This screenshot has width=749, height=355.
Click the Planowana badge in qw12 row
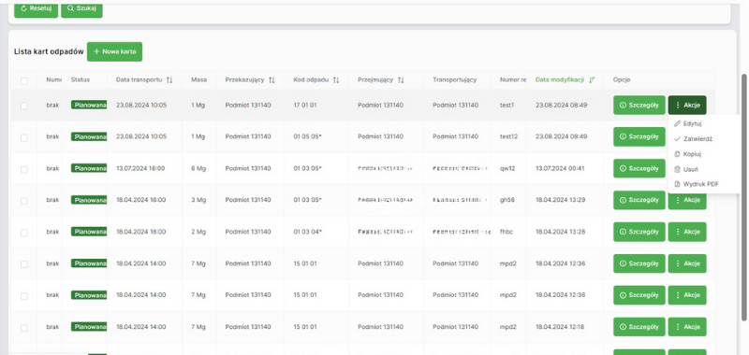point(89,168)
